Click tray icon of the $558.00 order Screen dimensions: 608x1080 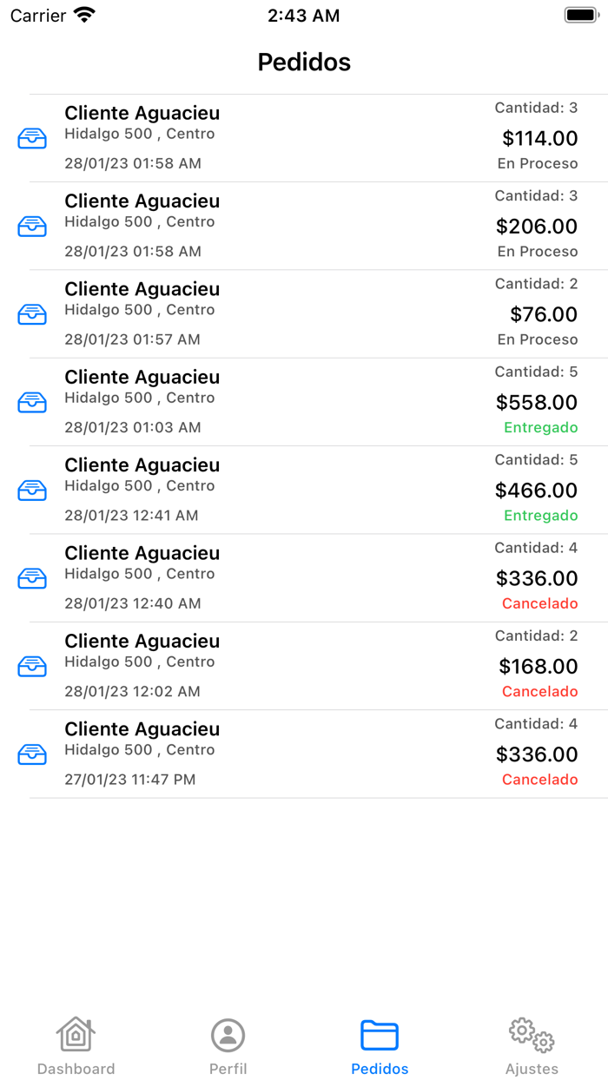pos(32,402)
